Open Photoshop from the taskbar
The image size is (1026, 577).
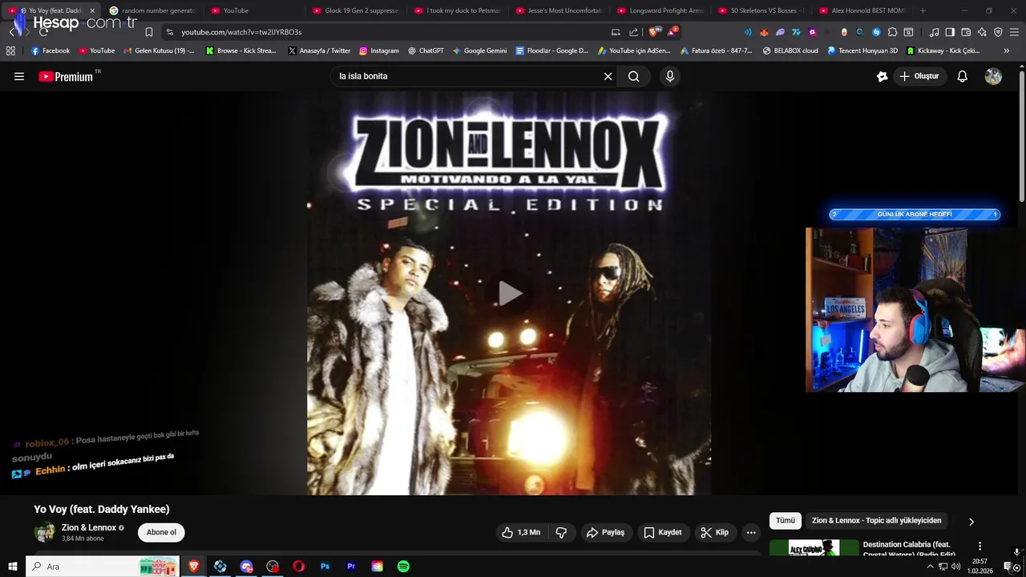pyautogui.click(x=325, y=567)
